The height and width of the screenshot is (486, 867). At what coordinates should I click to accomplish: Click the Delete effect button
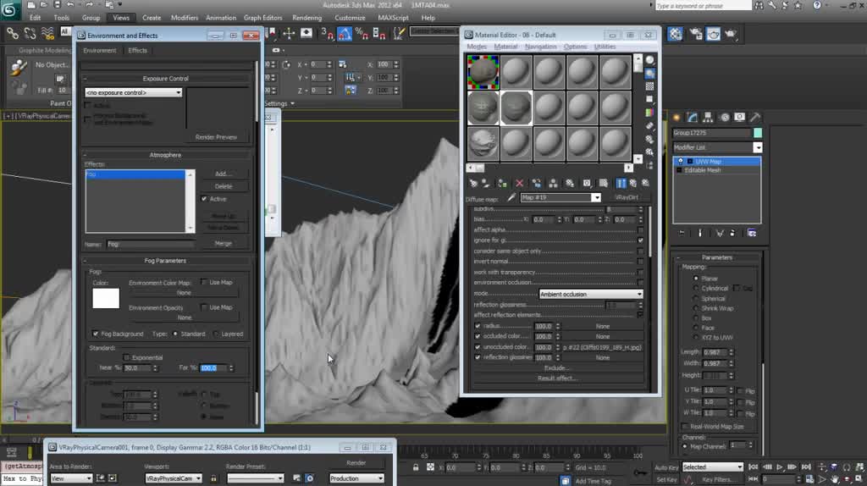click(x=224, y=186)
